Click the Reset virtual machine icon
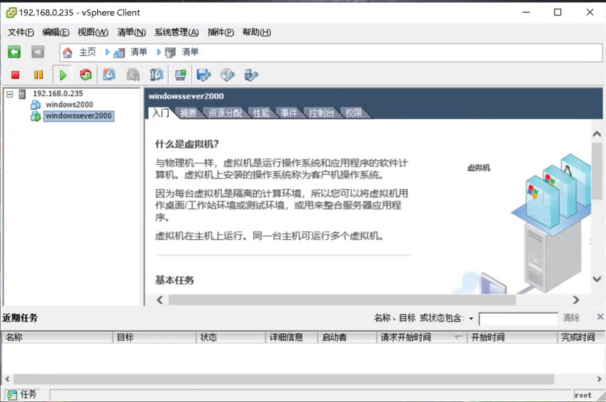 pos(85,74)
